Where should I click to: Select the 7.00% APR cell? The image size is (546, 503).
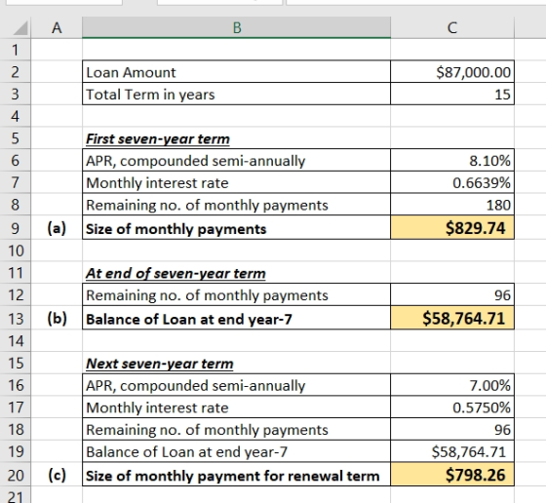pos(452,385)
